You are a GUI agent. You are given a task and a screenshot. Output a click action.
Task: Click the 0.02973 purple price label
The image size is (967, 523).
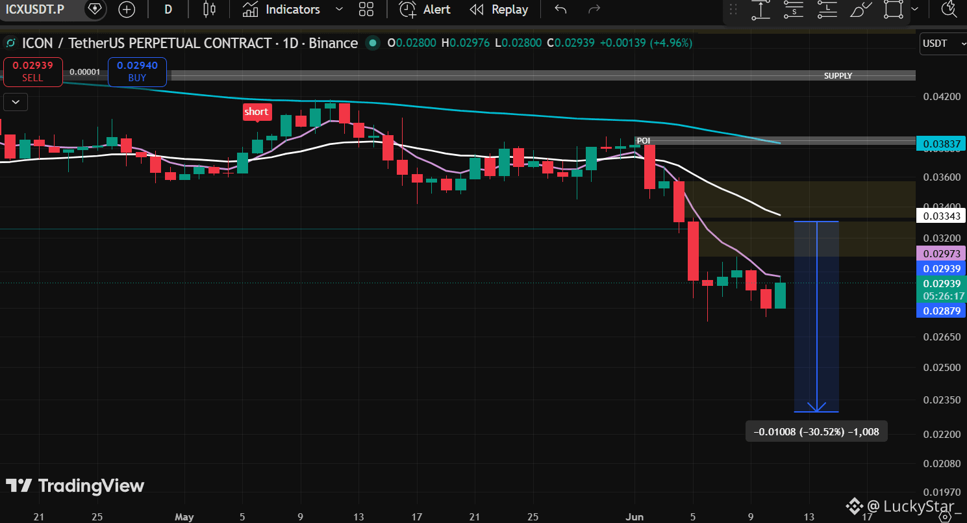click(x=941, y=253)
